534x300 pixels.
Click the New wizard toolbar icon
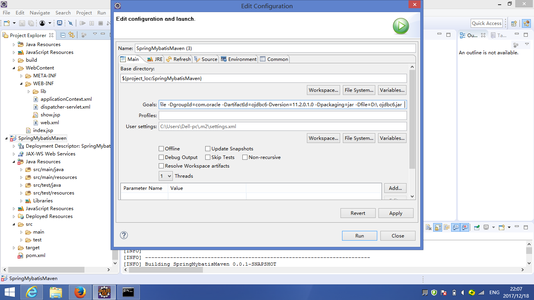[x=7, y=23]
